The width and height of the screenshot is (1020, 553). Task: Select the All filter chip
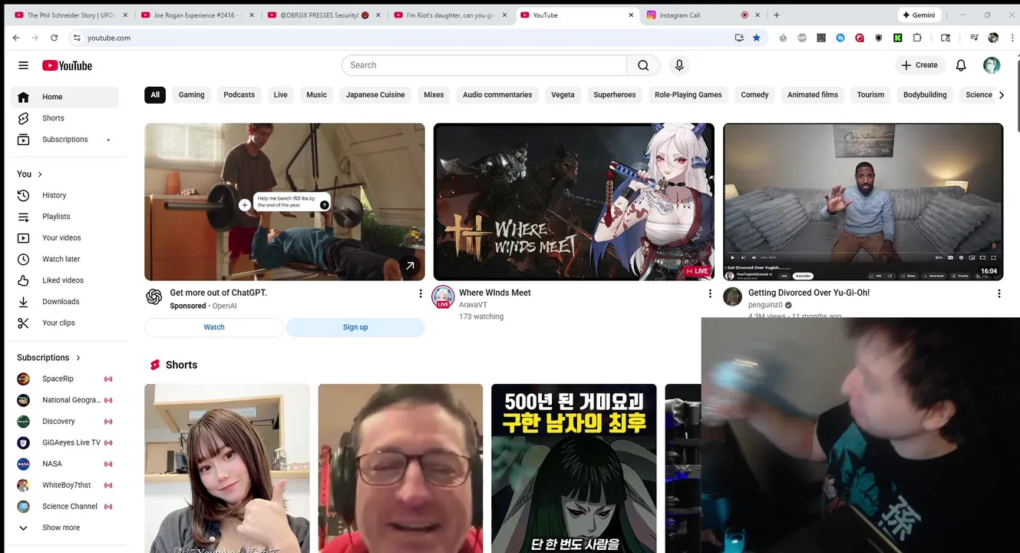tap(155, 95)
